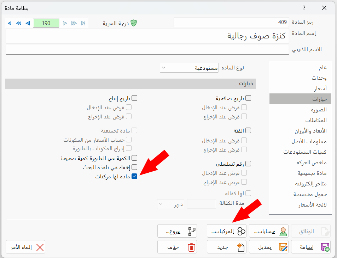Go to previous record arrow
The image size is (337, 258).
[x=28, y=23]
